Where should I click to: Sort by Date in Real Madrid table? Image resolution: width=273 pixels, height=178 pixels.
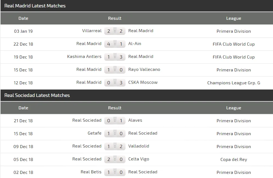[x=23, y=18]
